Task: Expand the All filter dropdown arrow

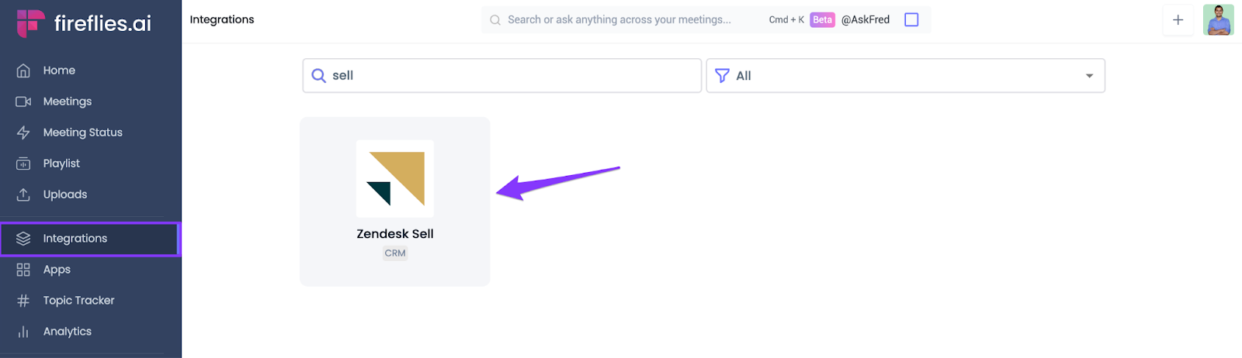Action: pos(1089,76)
